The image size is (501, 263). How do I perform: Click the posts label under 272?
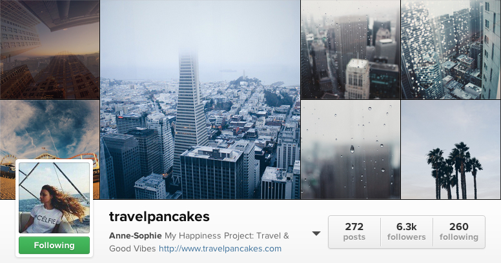coord(354,237)
